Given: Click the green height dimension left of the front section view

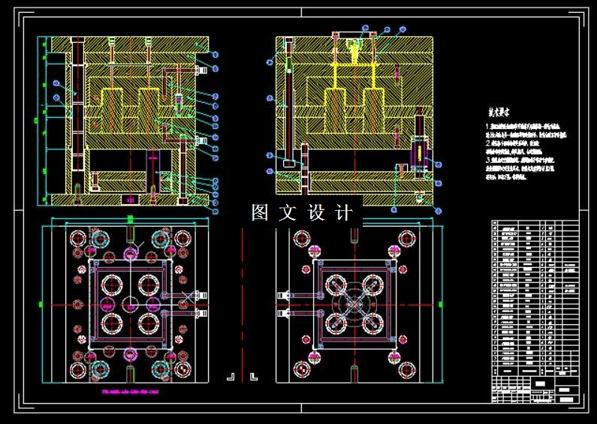Looking at the screenshot, I should pos(37,121).
